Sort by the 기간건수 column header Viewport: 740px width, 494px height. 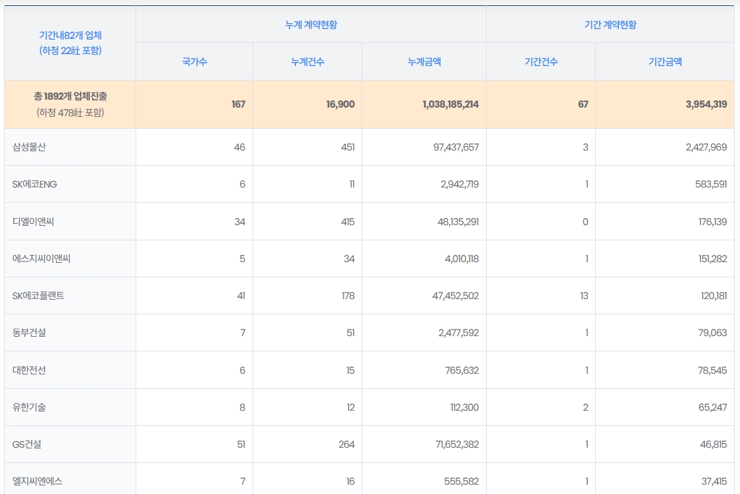click(541, 62)
